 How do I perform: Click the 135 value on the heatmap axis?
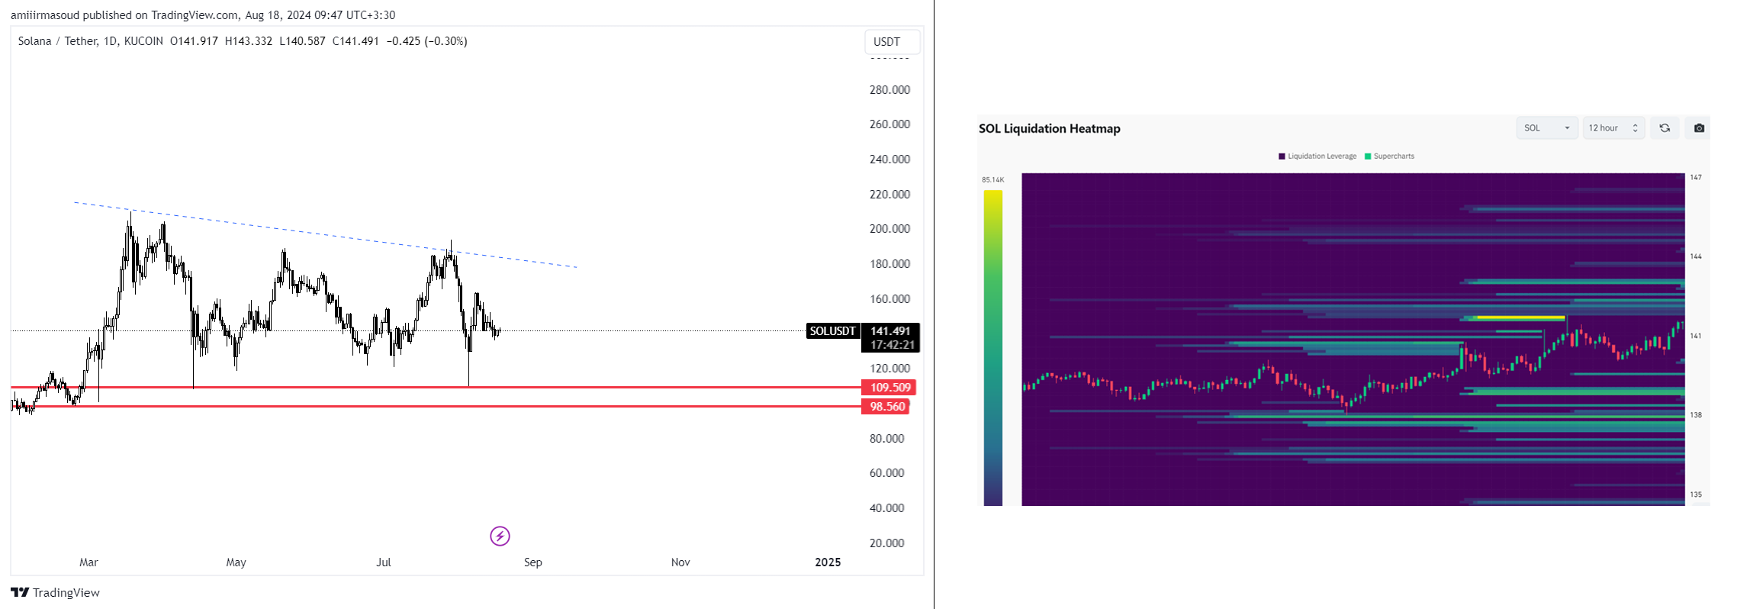coord(1696,495)
